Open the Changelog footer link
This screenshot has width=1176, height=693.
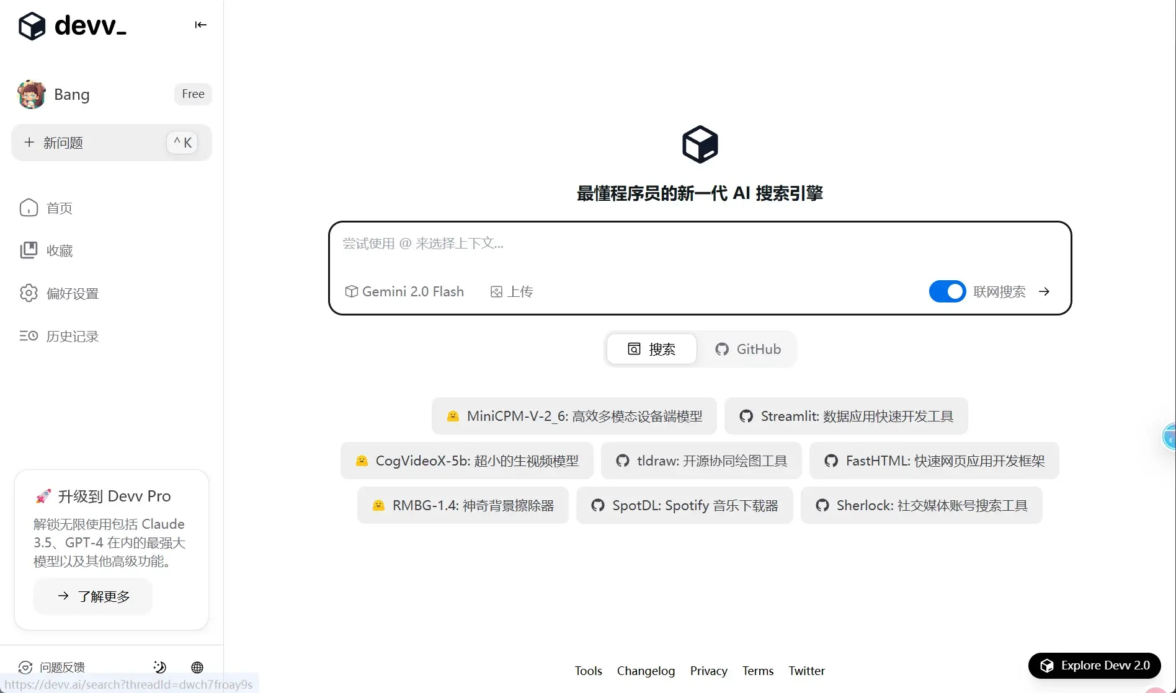[646, 671]
